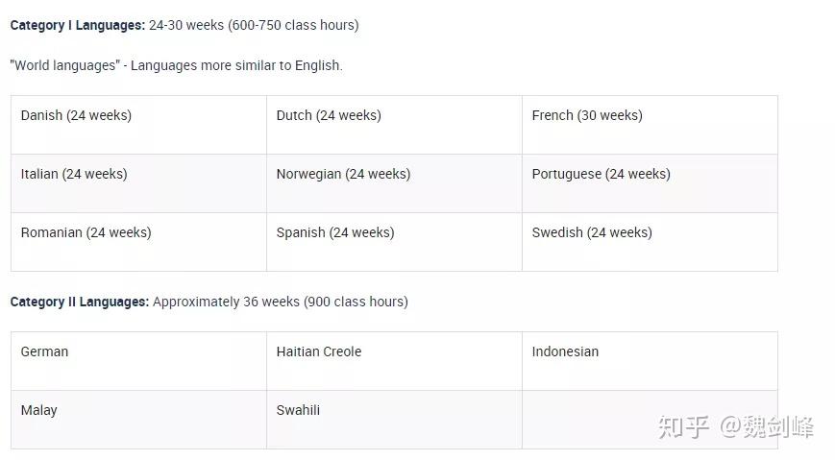Click the "World languages" description text
The width and height of the screenshot is (835, 460).
[x=176, y=66]
